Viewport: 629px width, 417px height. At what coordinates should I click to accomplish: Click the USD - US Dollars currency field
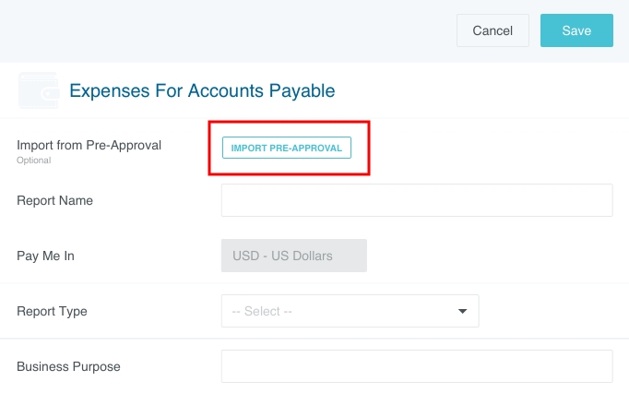coord(294,256)
